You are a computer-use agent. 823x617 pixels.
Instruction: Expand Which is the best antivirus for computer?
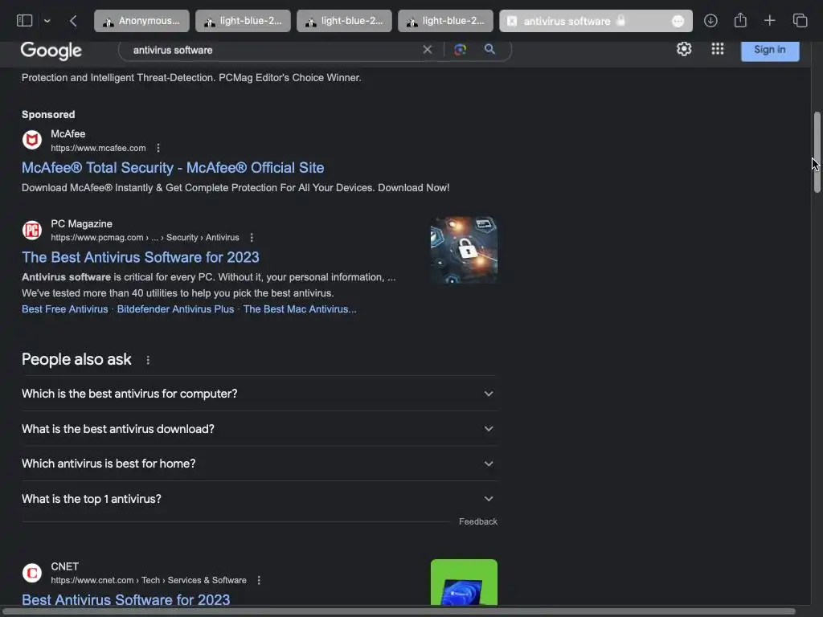pos(260,394)
